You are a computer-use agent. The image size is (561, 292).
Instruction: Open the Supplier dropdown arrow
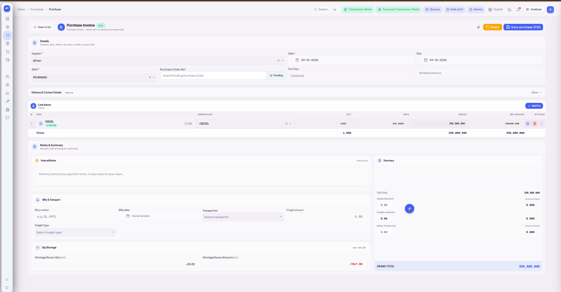pos(283,61)
